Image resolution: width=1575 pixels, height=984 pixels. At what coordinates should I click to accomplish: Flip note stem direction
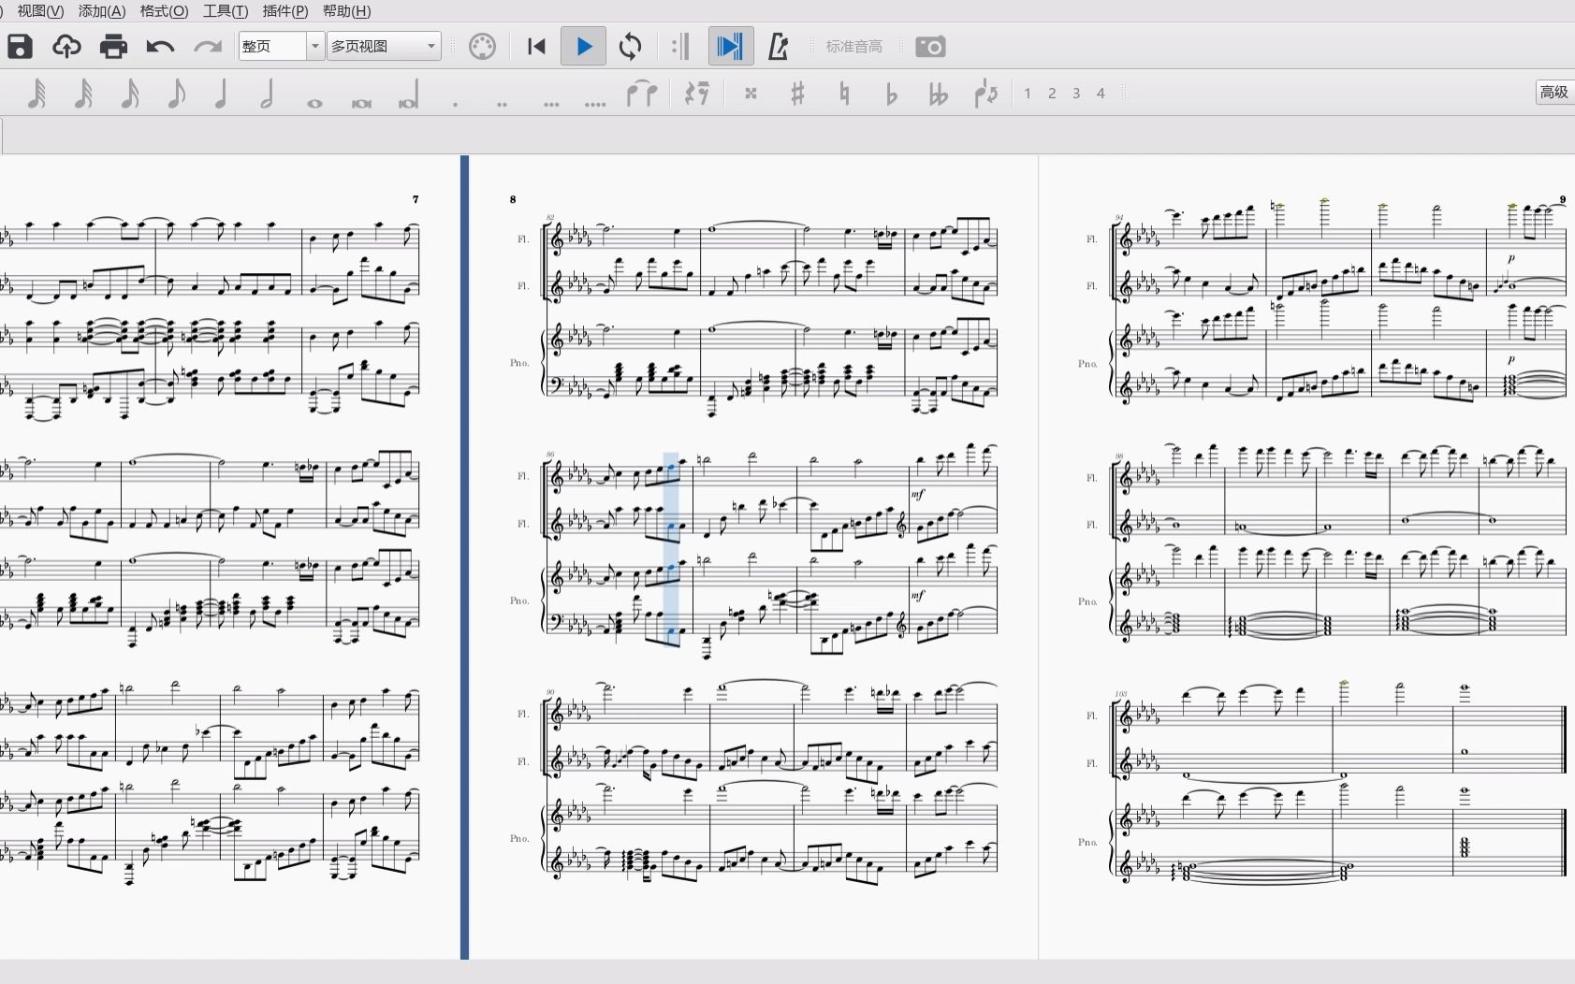(x=986, y=94)
